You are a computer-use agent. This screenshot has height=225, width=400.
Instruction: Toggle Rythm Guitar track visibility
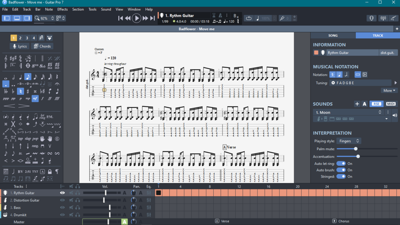coord(62,193)
